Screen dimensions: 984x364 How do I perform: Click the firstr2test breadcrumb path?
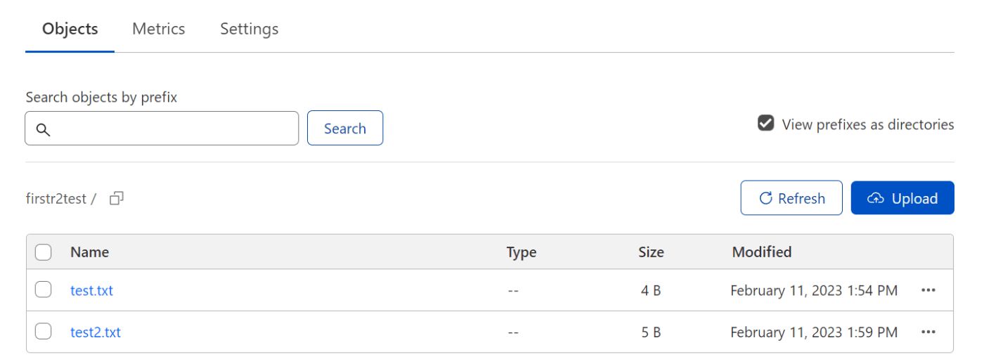(x=56, y=199)
